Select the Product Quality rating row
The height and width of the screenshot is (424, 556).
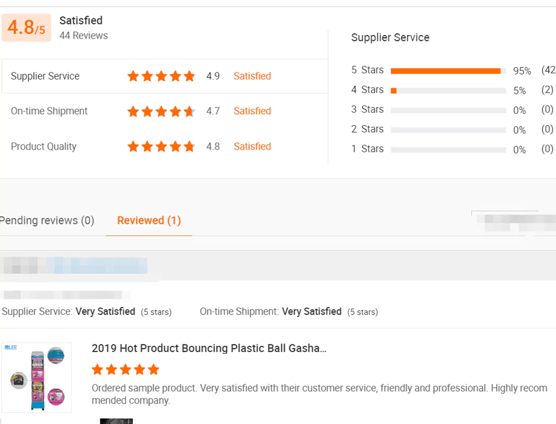pyautogui.click(x=165, y=147)
